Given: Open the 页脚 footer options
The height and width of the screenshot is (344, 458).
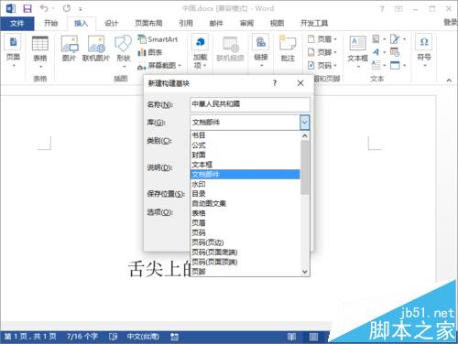Looking at the screenshot, I should tap(322, 52).
